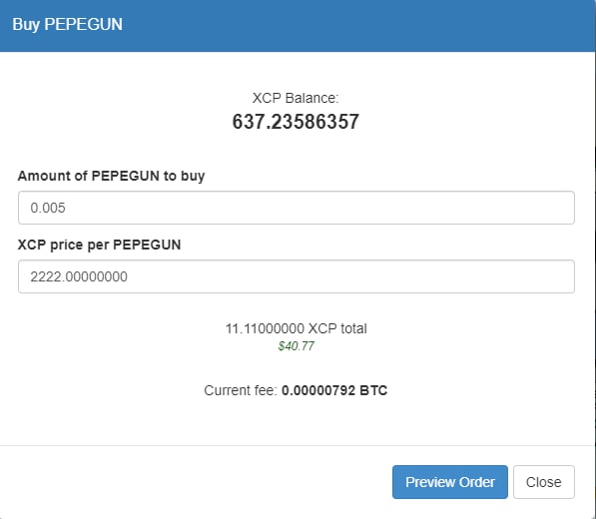Click the "XCP total" words

pos(337,328)
